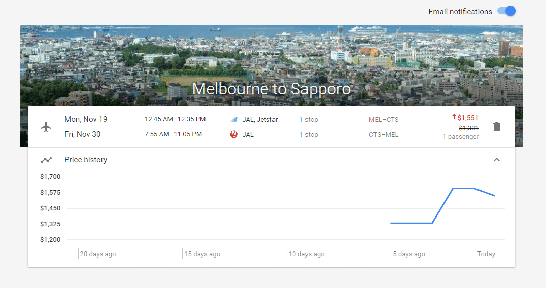Click the Melbourne to Sapporo title
This screenshot has width=546, height=288.
point(271,89)
